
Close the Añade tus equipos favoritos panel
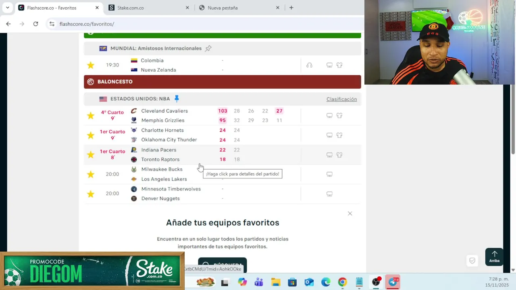[x=350, y=213]
